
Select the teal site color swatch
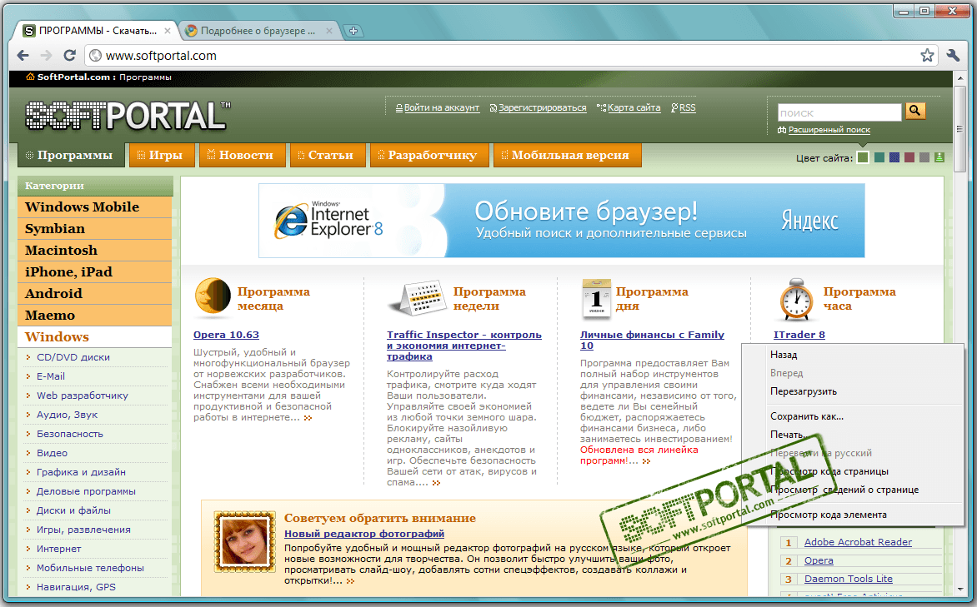click(879, 157)
